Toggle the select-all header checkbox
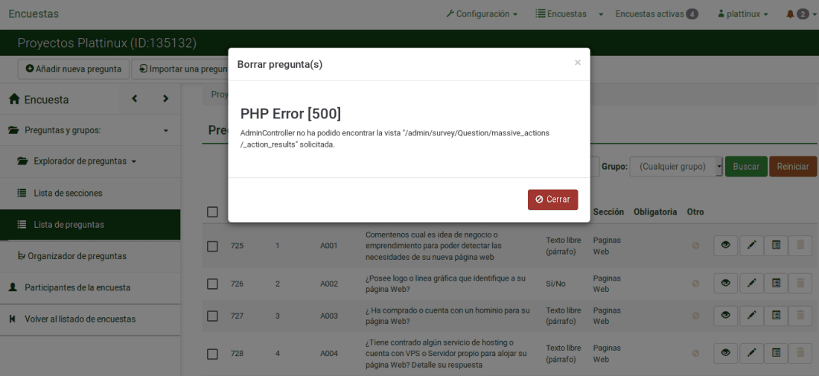The width and height of the screenshot is (819, 376). pos(212,212)
